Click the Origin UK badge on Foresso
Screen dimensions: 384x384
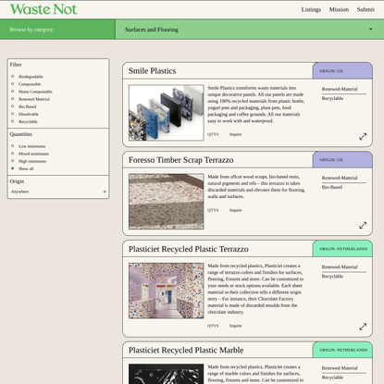[342, 160]
